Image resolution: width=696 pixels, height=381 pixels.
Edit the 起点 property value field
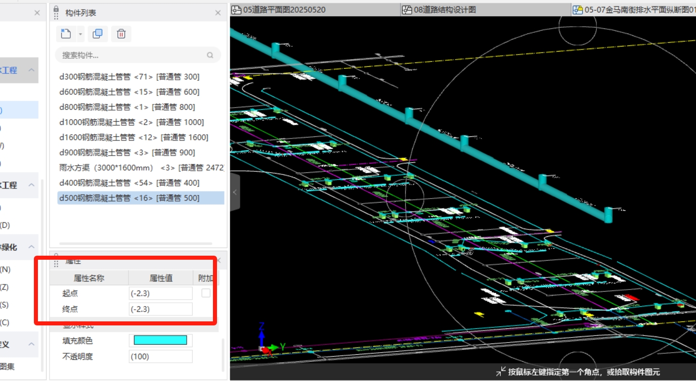click(161, 294)
